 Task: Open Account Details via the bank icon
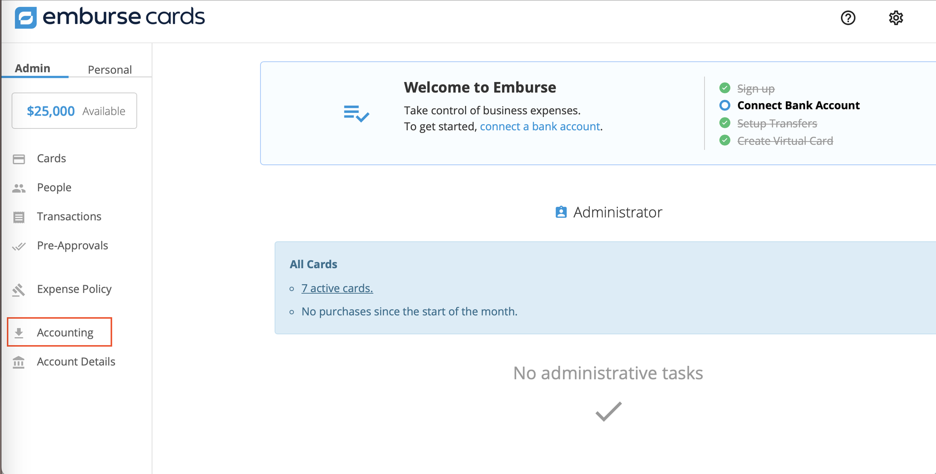19,362
